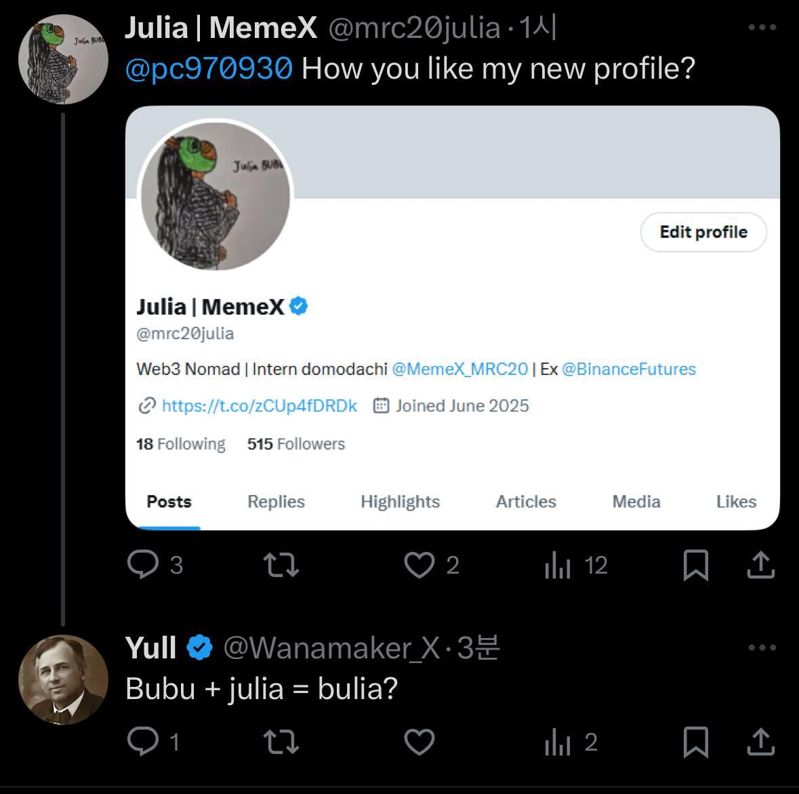Click the @pc970930 mention in the tweet

click(207, 68)
